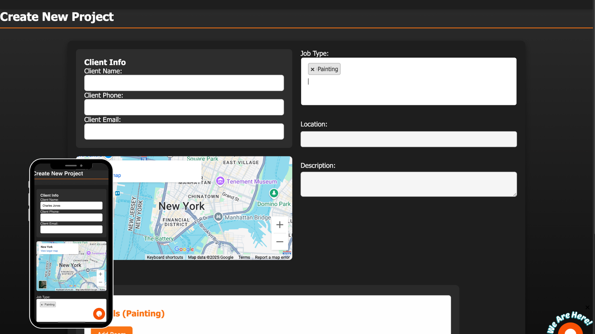The image size is (595, 334).
Task: Open the orange chat bubble in phone preview
Action: tap(99, 314)
